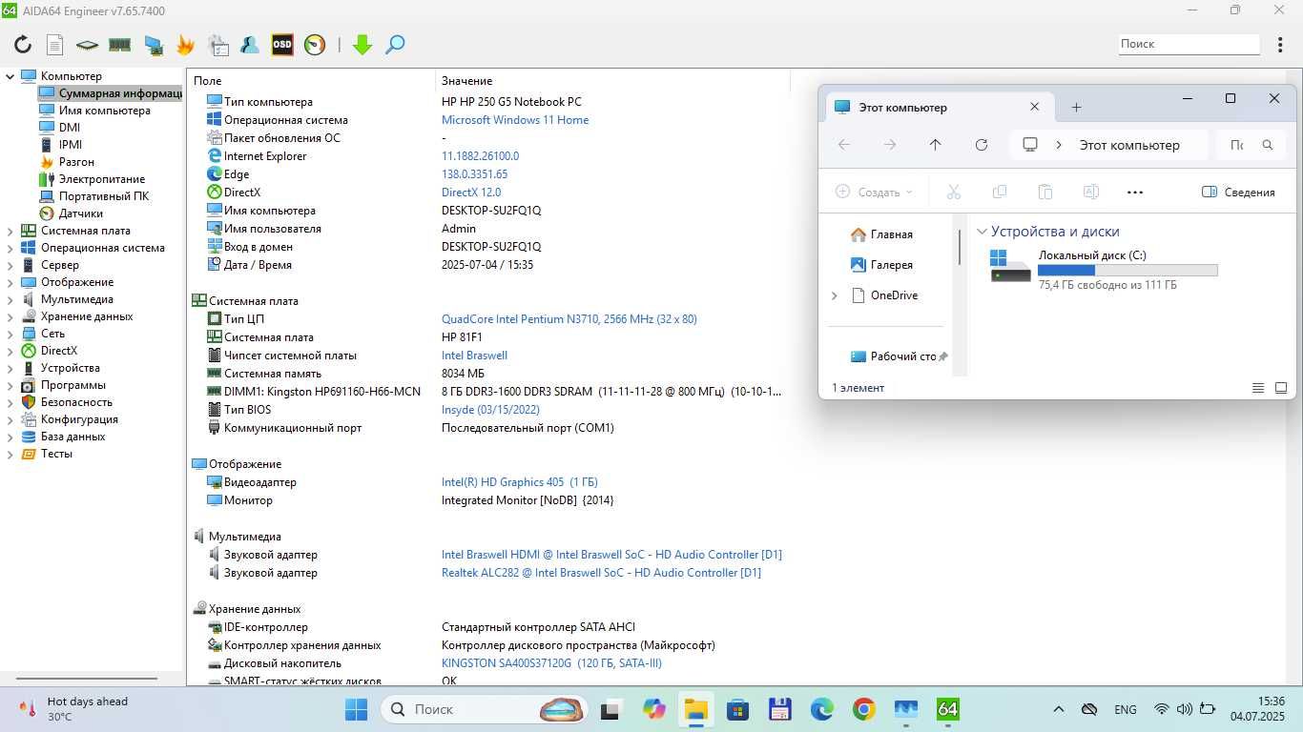Open the Windows Start button
Screen dimensions: 1303x732
click(356, 709)
